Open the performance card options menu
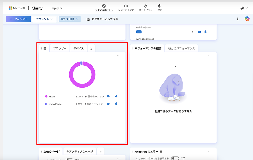The height and width of the screenshot is (160, 253). (x=210, y=56)
